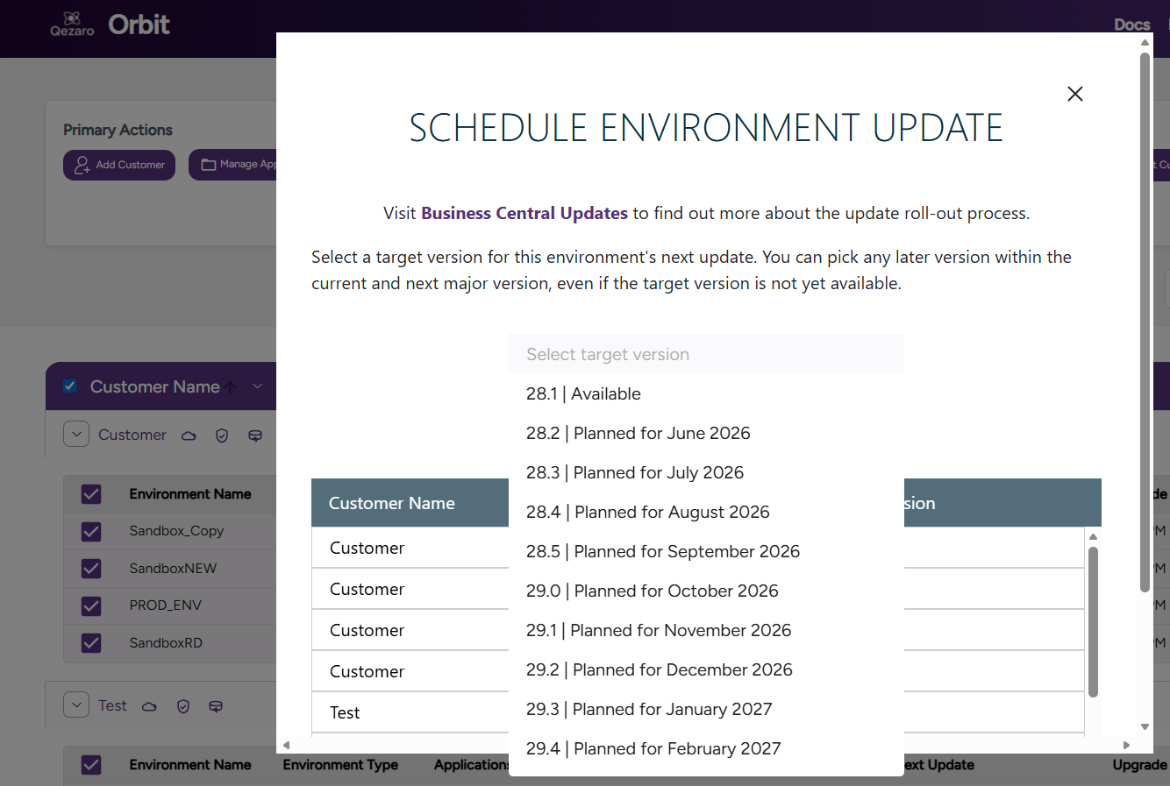The width and height of the screenshot is (1170, 786).
Task: Click the Select target version field
Action: click(x=706, y=354)
